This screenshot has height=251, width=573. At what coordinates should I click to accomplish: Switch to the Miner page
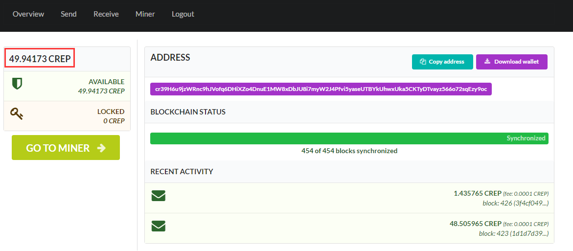[145, 14]
